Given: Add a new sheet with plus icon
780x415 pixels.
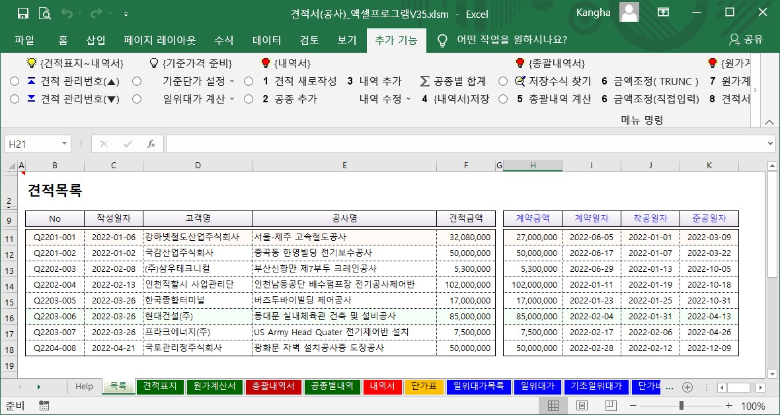Looking at the screenshot, I should (687, 387).
